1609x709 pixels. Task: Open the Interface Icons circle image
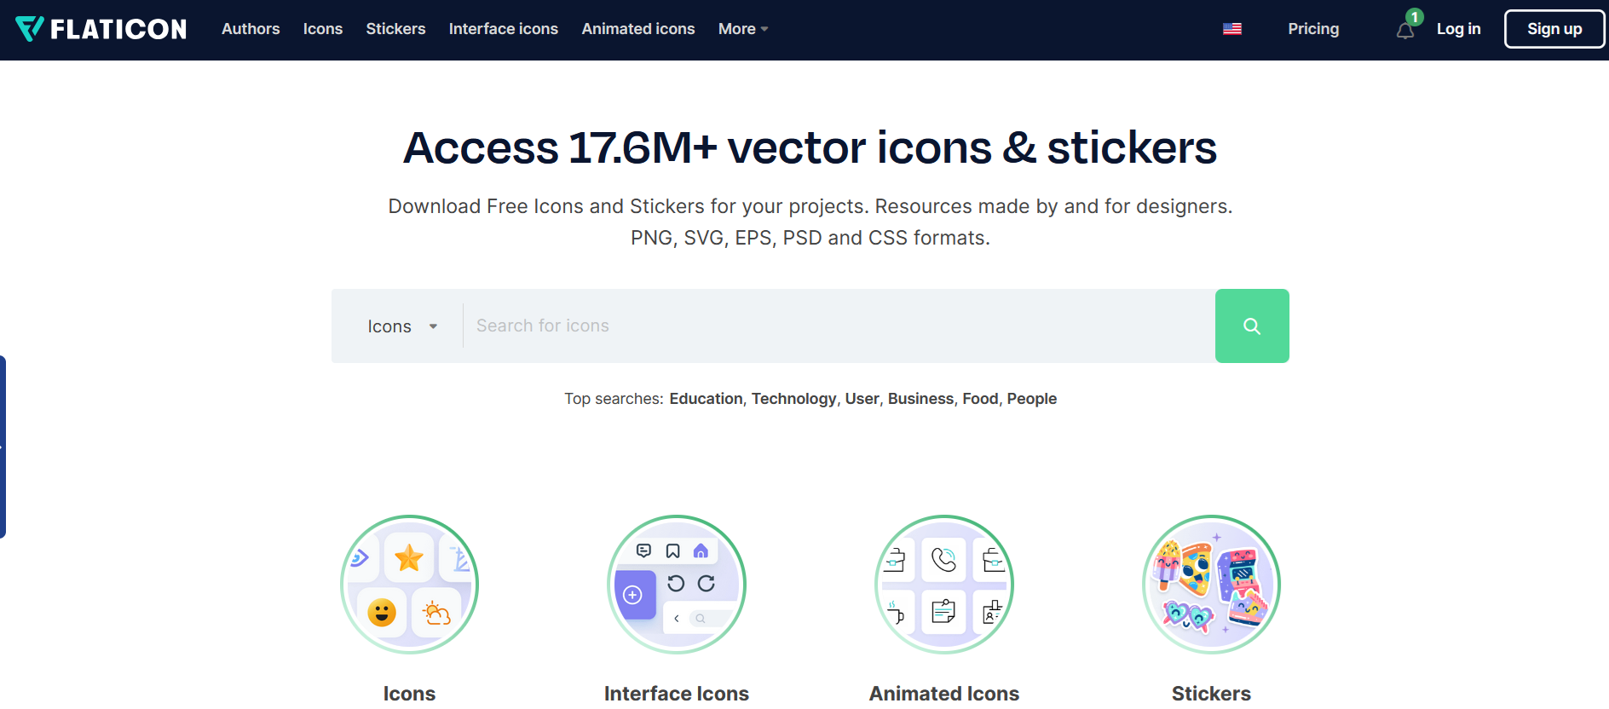click(677, 585)
